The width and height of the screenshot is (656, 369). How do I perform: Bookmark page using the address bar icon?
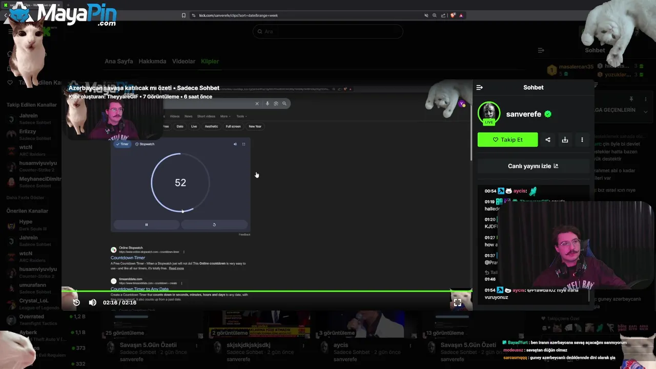[184, 15]
